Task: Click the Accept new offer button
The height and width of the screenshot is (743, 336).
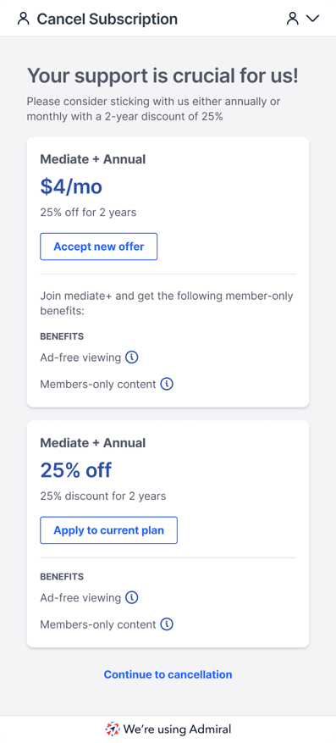Action: tap(98, 247)
